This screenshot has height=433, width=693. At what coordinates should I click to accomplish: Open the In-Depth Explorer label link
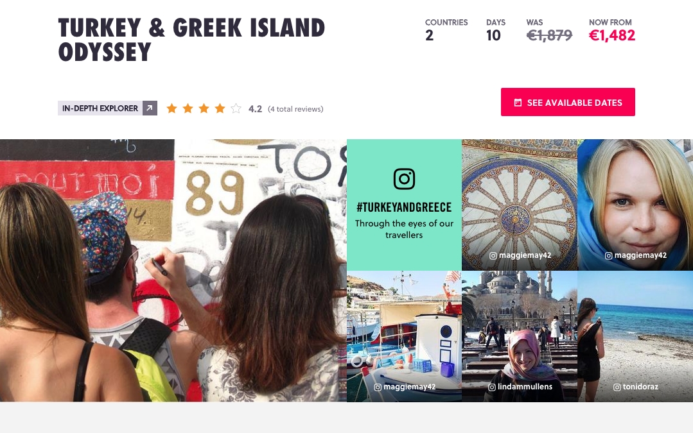100,108
